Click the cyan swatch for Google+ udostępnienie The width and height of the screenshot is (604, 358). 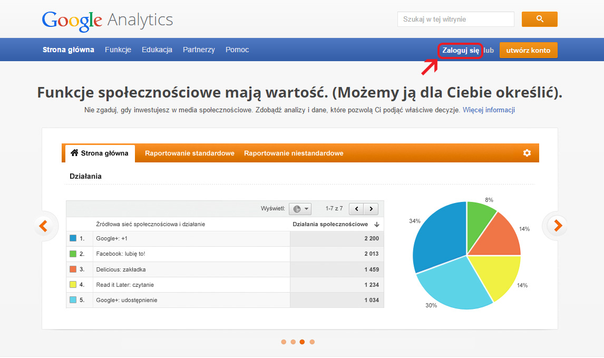(73, 300)
